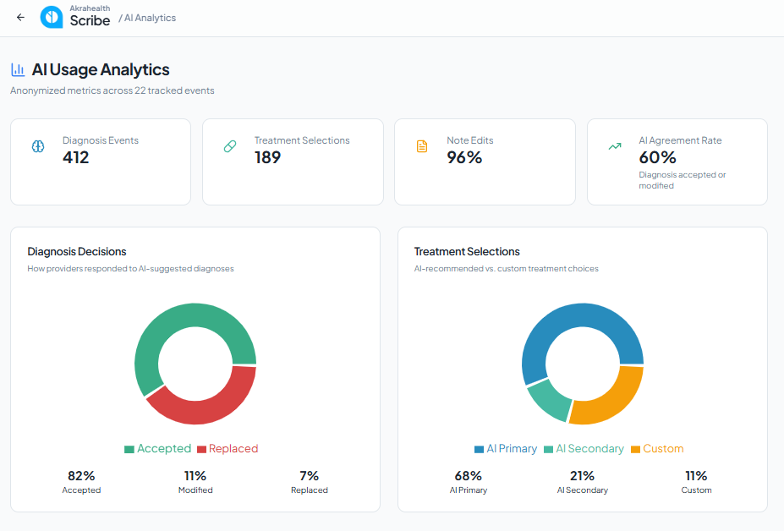Image resolution: width=784 pixels, height=531 pixels.
Task: Click the Scribe title text
Action: [x=90, y=20]
